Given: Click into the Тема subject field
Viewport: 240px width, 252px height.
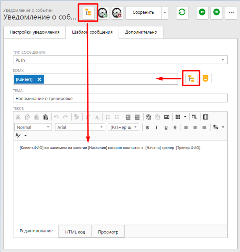Looking at the screenshot, I should tap(120, 98).
